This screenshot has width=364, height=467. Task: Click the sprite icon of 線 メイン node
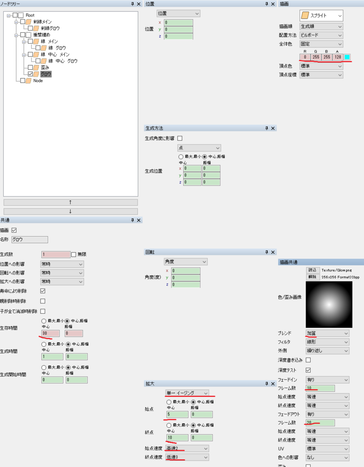click(x=36, y=42)
